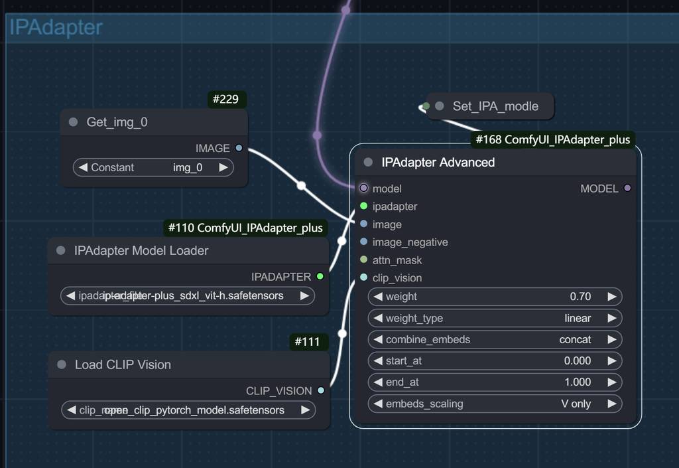Click the #168 ComfyUI_IPAdapter_plus badge
The image size is (679, 468).
coord(552,139)
